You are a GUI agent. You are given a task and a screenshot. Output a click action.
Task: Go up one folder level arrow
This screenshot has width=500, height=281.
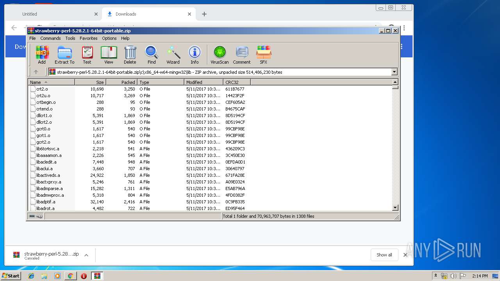coord(36,72)
